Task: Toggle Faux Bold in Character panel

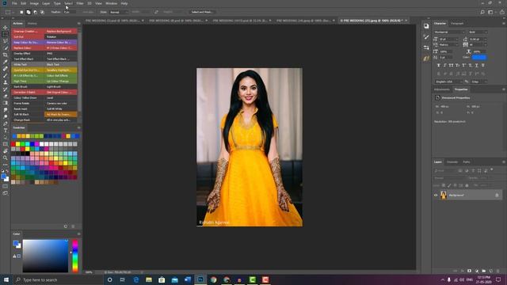Action: click(x=438, y=65)
